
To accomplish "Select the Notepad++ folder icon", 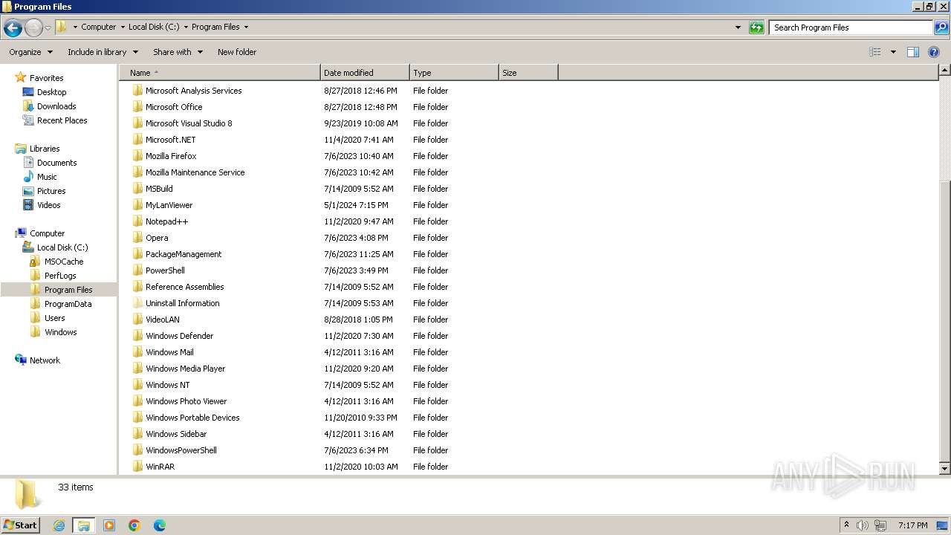I will pos(137,221).
